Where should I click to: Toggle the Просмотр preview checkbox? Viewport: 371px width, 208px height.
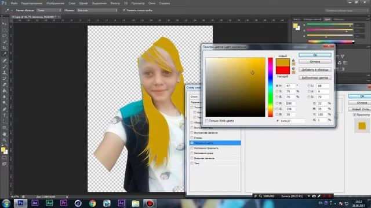pos(354,114)
